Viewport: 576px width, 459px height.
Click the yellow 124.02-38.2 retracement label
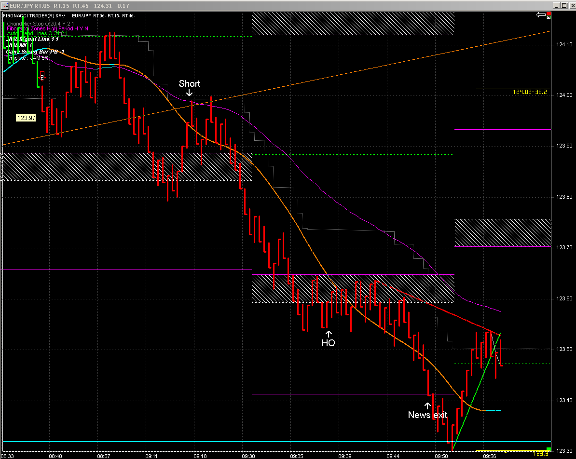coord(530,92)
